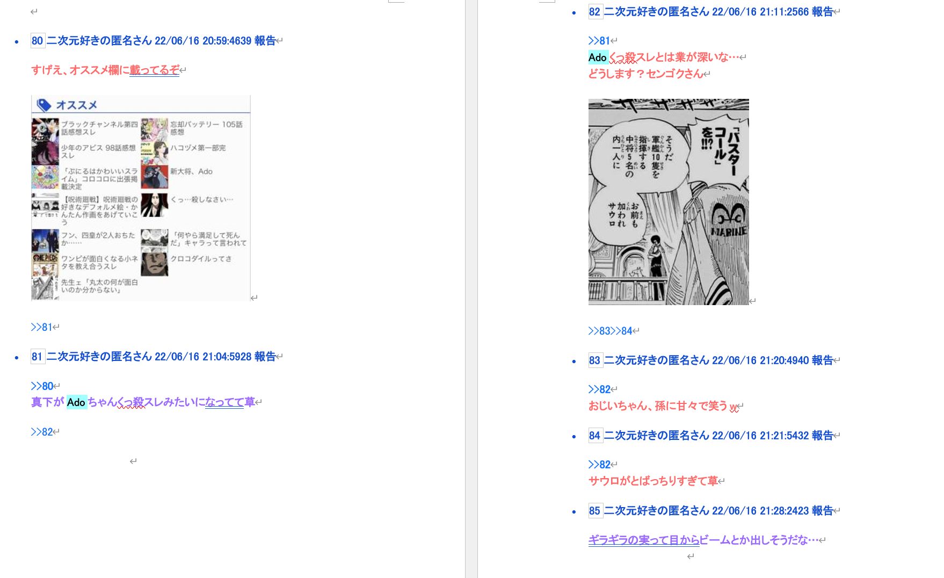This screenshot has height=578, width=944.
Task: Click post 80 header timestamp 20:59:46
Action: [227, 41]
